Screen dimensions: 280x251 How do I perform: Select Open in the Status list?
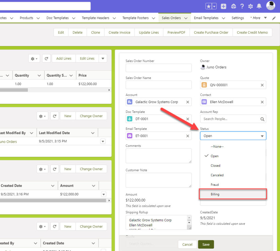tap(233, 156)
